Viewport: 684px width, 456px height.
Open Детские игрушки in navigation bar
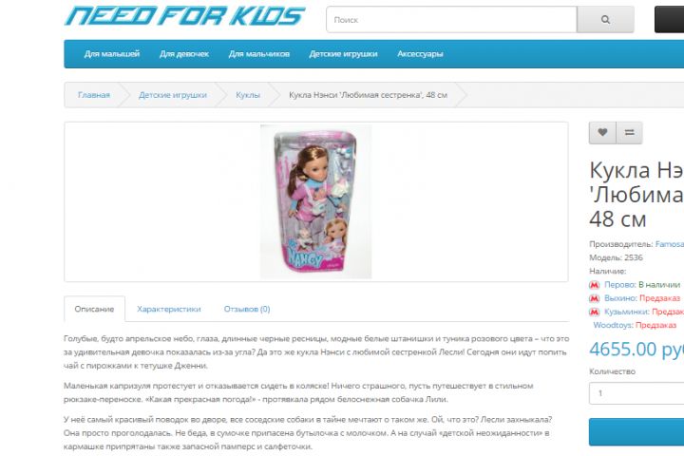(343, 54)
